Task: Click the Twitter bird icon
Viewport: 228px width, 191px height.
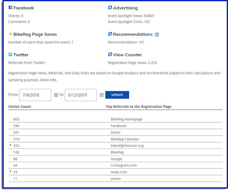Action: point(10,54)
